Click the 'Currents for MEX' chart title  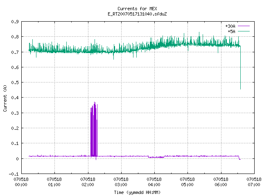click(137, 9)
